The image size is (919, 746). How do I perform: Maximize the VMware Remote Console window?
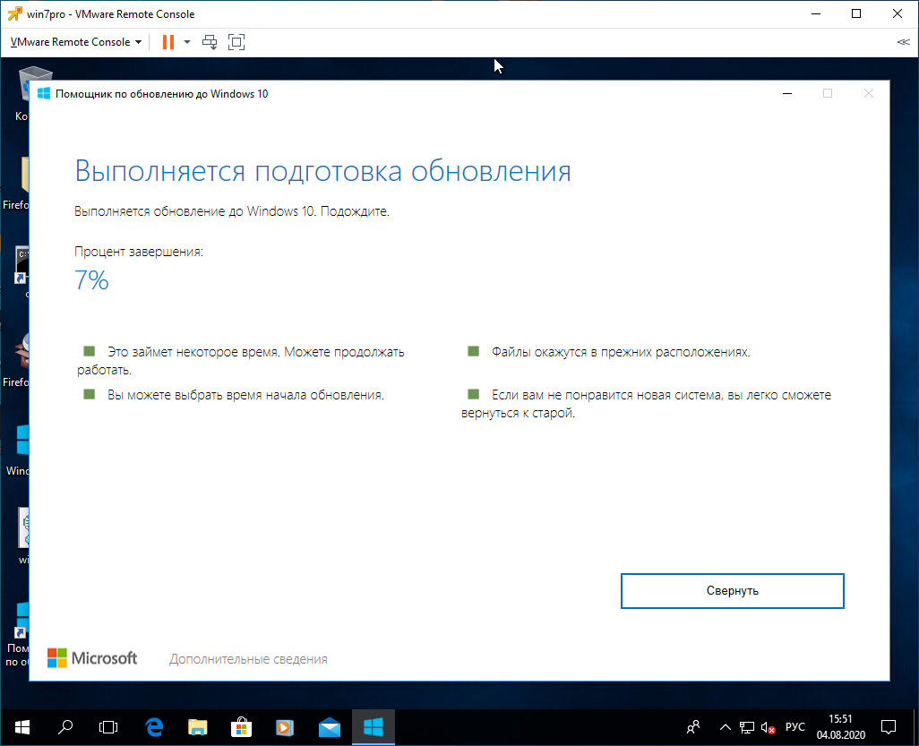point(856,13)
